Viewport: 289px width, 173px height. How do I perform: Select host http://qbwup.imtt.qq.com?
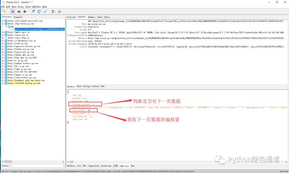[21, 55]
